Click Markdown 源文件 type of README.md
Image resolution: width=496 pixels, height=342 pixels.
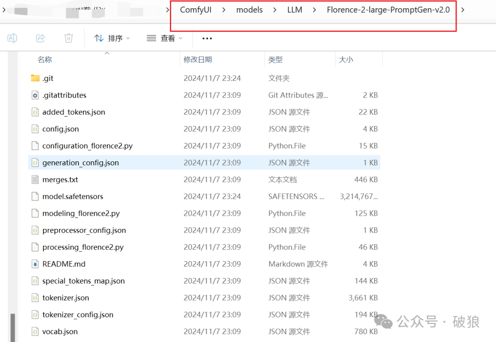[x=298, y=264]
